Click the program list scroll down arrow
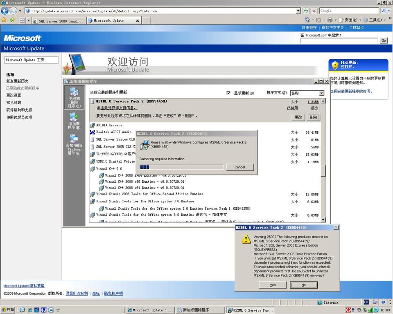Image resolution: width=393 pixels, height=314 pixels. coord(323,220)
